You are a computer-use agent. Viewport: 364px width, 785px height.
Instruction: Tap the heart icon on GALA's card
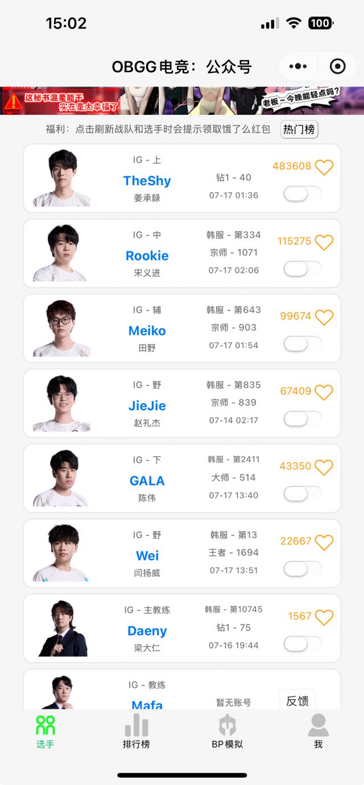(x=324, y=468)
